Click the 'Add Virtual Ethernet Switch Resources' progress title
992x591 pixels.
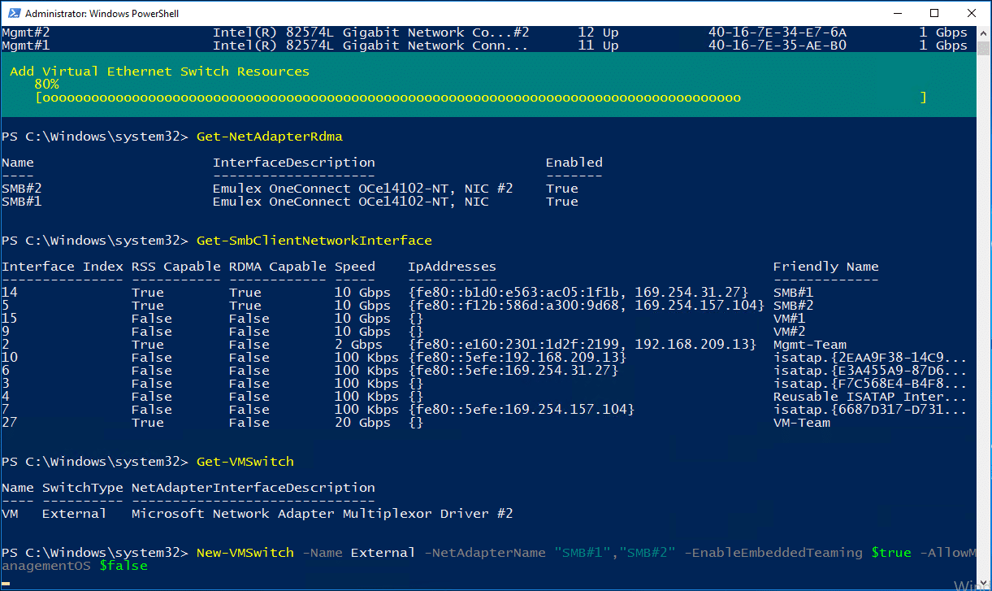pyautogui.click(x=159, y=72)
